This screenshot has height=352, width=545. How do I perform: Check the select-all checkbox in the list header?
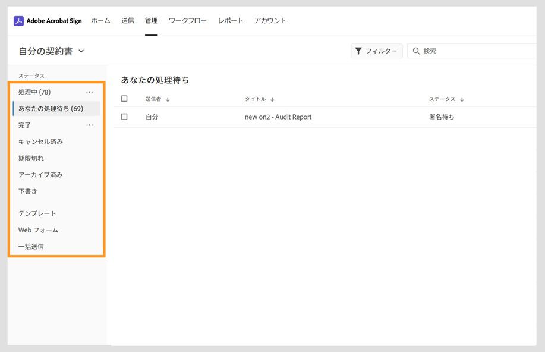pos(124,98)
